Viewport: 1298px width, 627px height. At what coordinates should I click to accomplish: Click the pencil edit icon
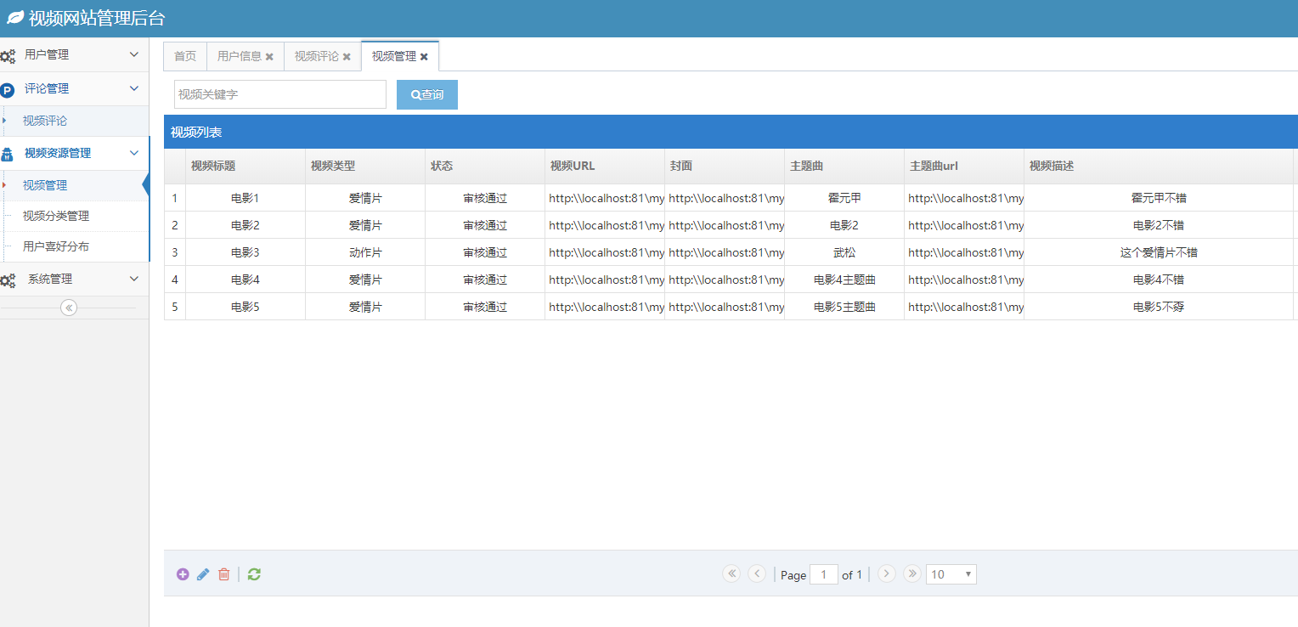click(203, 574)
